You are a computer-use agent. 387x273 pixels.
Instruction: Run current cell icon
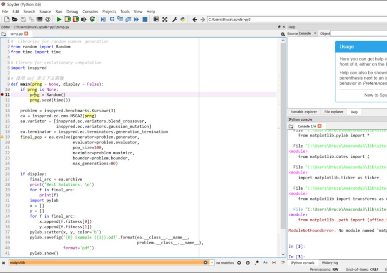pyautogui.click(x=68, y=19)
